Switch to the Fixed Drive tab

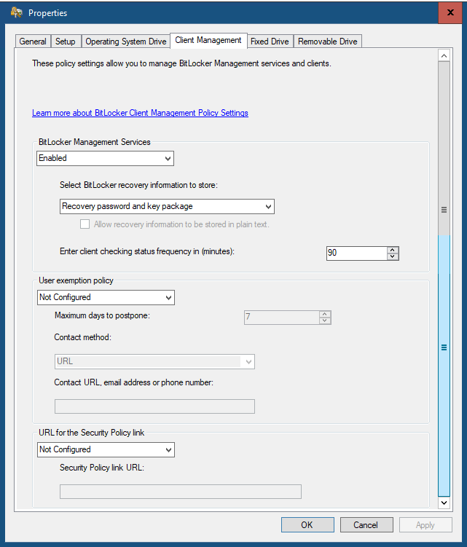(270, 42)
